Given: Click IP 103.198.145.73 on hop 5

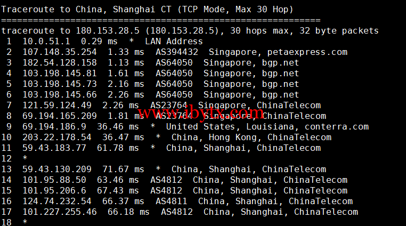Looking at the screenshot, I should coord(60,84).
